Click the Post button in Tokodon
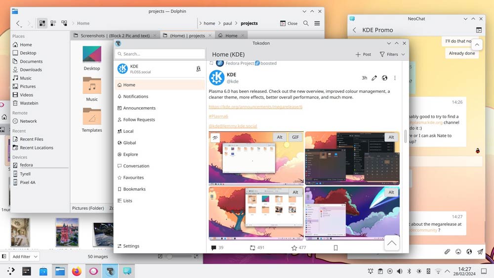494x278 pixels. (x=363, y=54)
